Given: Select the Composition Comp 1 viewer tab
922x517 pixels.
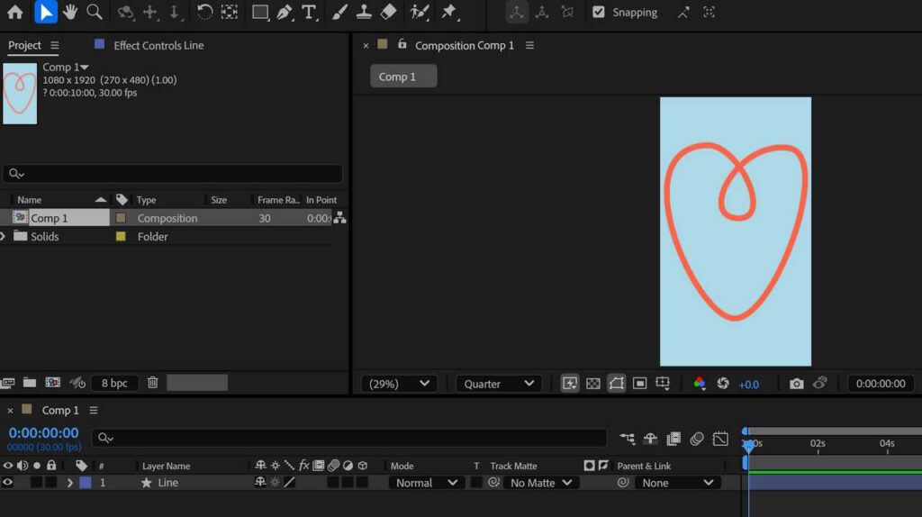Looking at the screenshot, I should coord(464,45).
